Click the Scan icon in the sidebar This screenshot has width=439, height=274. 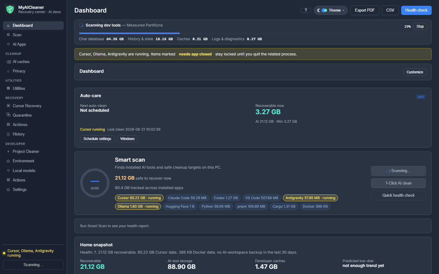coord(8,35)
